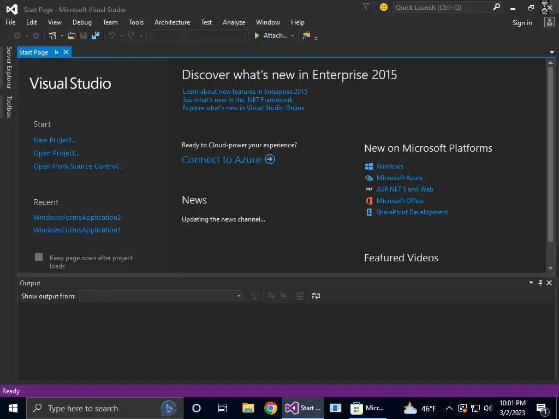The width and height of the screenshot is (559, 419).
Task: Click the notifications flag icon in title bar
Action: click(366, 7)
